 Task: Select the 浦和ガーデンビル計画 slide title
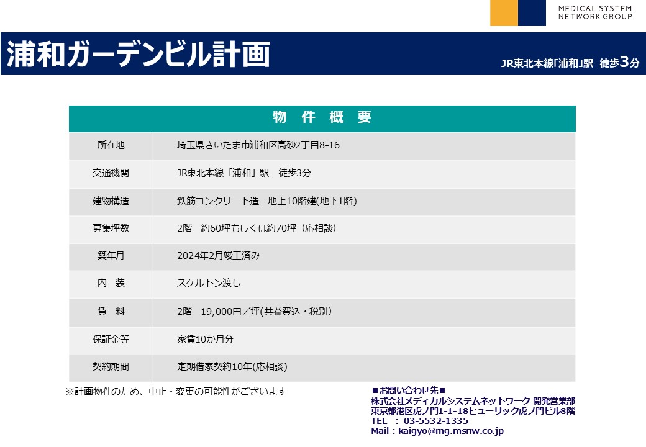tap(139, 55)
